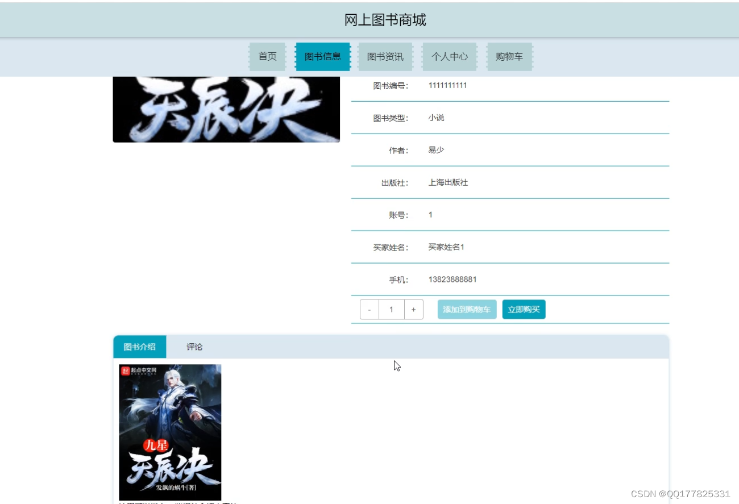Image resolution: width=739 pixels, height=504 pixels.
Task: Click the book number value 1111111111
Action: coord(447,86)
